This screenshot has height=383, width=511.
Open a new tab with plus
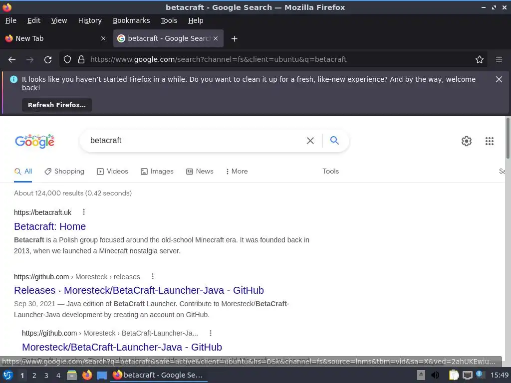[234, 39]
